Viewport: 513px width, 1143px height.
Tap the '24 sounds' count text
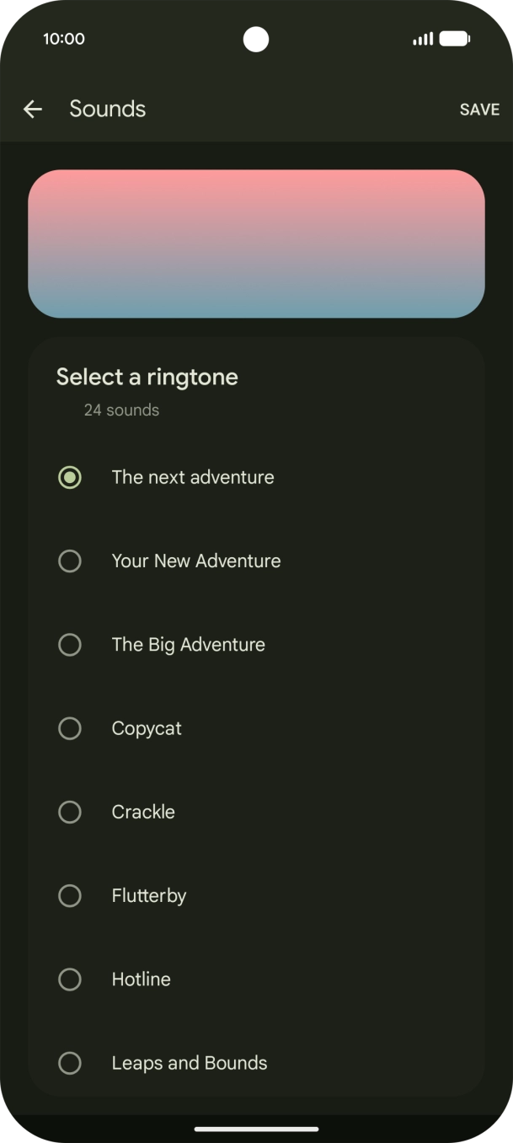120,410
